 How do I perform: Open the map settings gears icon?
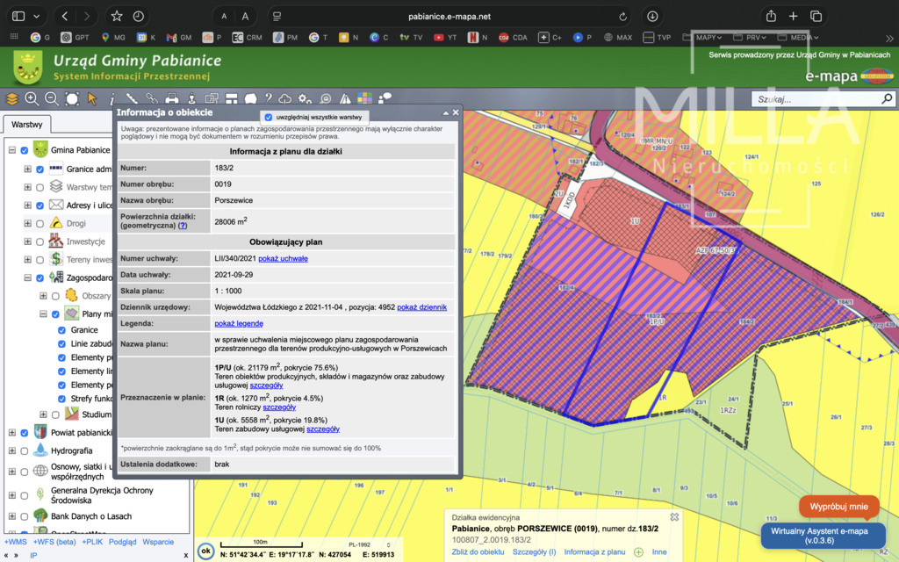(305, 98)
